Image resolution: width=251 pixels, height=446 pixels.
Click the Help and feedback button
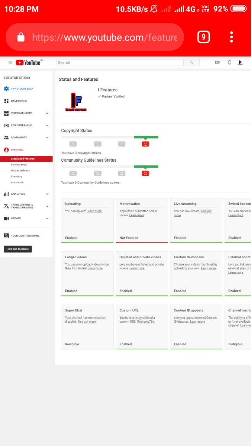pyautogui.click(x=18, y=249)
